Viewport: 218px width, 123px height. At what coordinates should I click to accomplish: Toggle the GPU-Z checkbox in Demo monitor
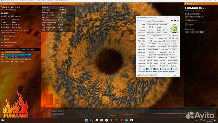click(2, 39)
